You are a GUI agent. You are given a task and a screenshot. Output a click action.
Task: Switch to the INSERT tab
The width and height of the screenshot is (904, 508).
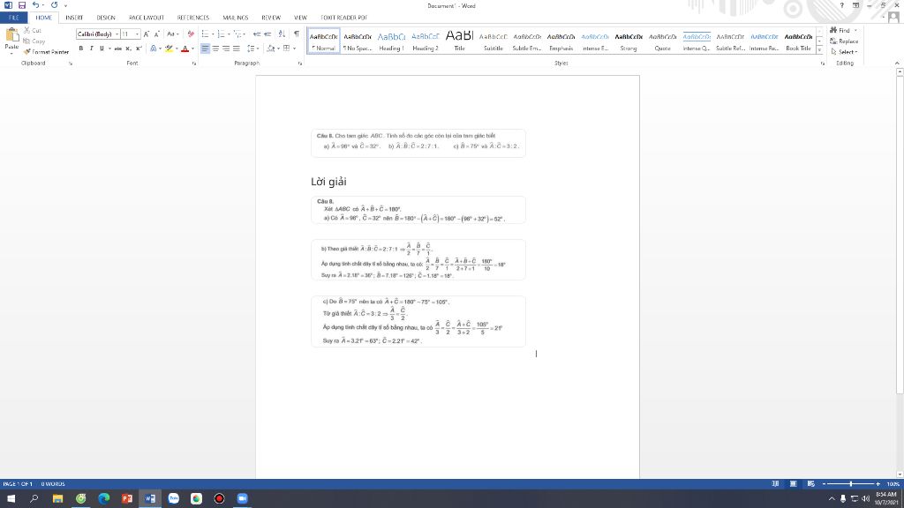coord(74,18)
